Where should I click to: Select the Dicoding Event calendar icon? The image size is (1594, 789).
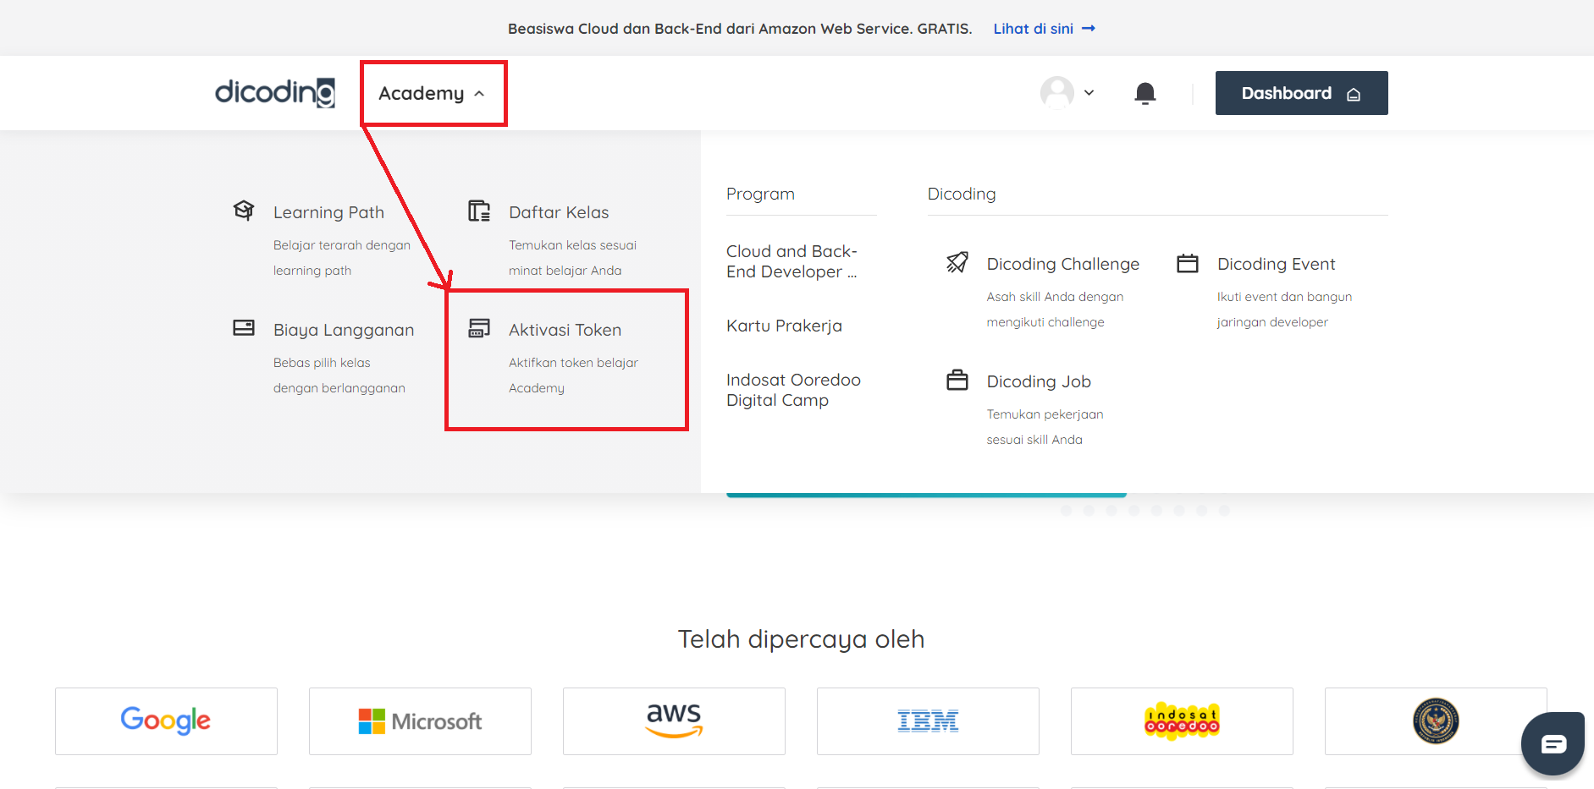pos(1188,263)
